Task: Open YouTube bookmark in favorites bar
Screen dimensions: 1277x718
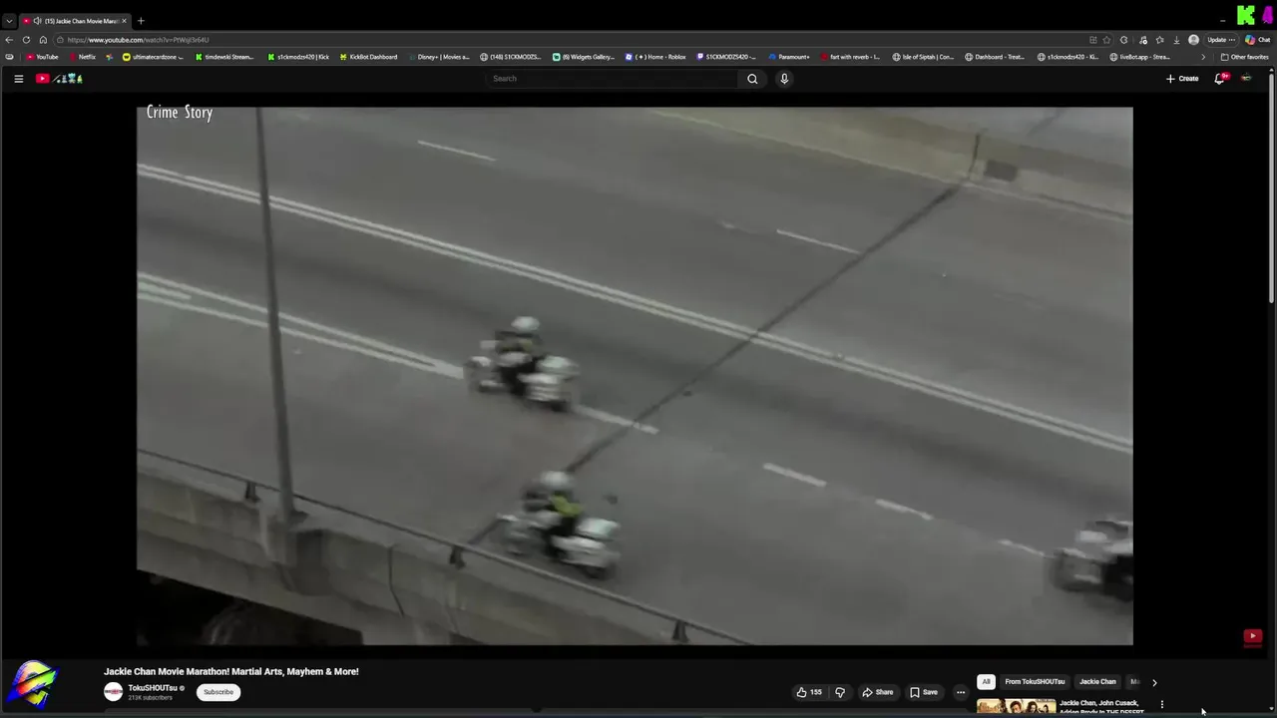Action: (x=42, y=57)
